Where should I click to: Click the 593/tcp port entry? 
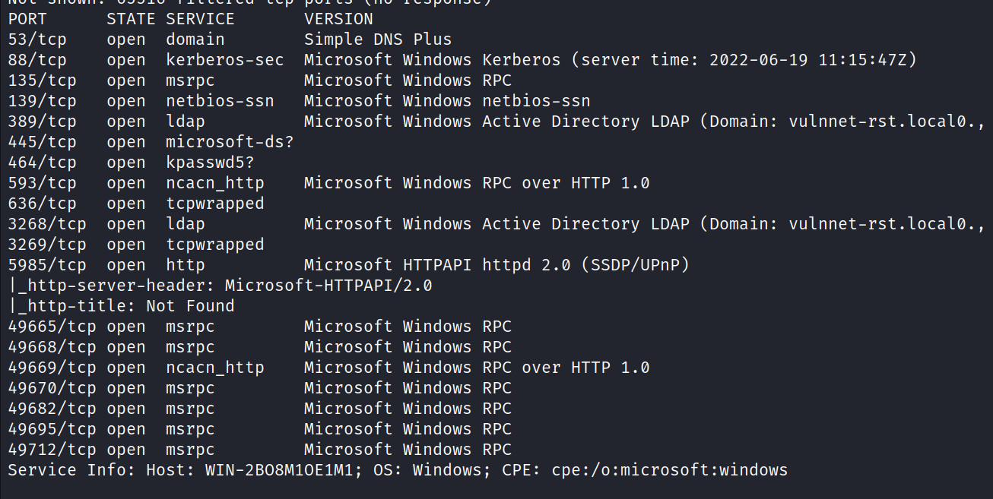coord(42,183)
